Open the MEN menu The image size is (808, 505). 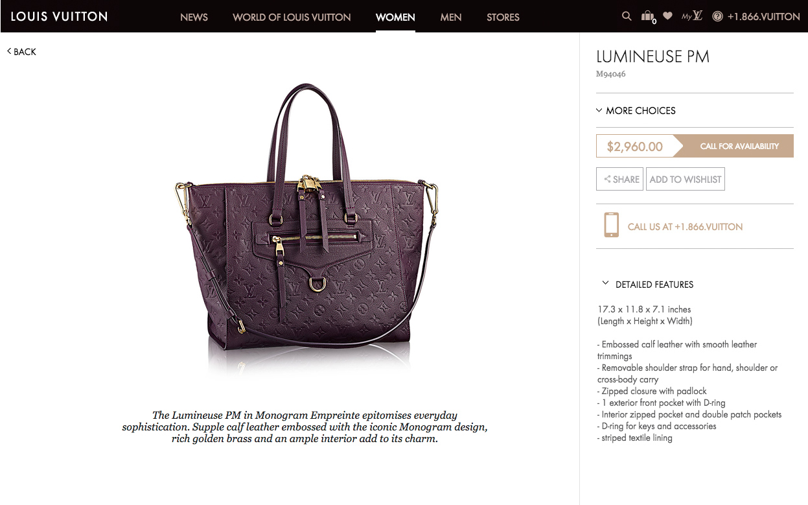(x=451, y=18)
